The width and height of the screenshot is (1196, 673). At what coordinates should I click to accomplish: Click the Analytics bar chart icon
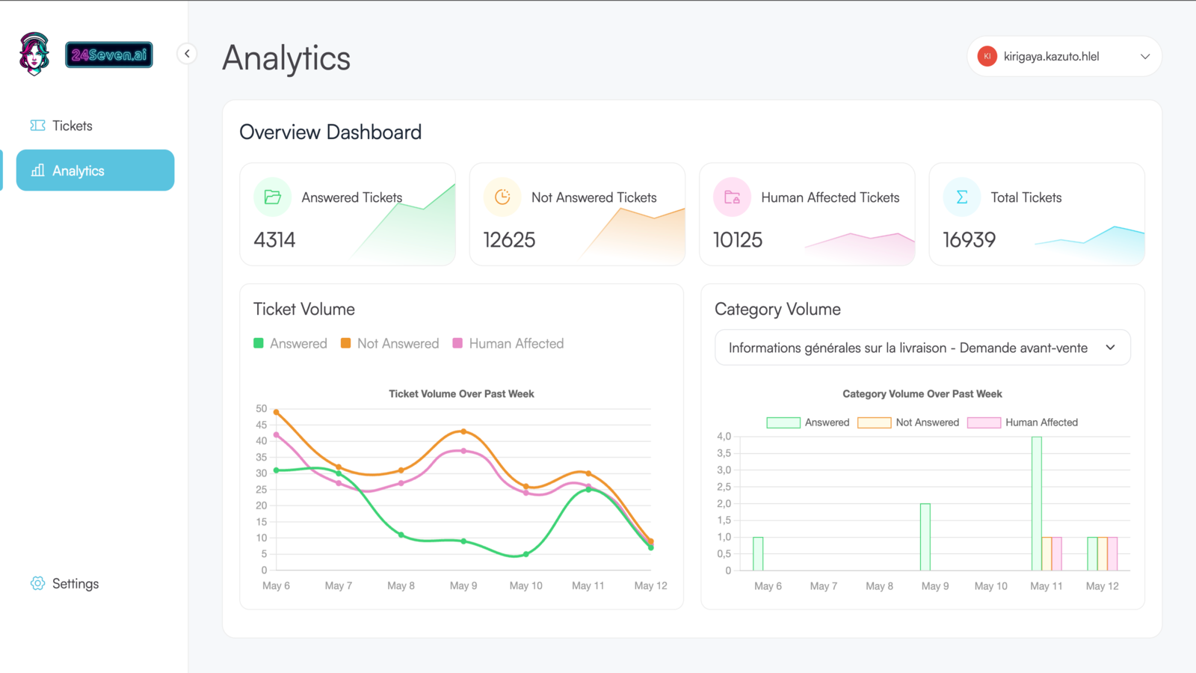click(37, 170)
